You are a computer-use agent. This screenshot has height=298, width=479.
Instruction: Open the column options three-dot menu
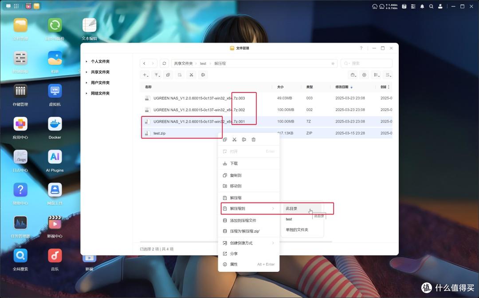(389, 87)
